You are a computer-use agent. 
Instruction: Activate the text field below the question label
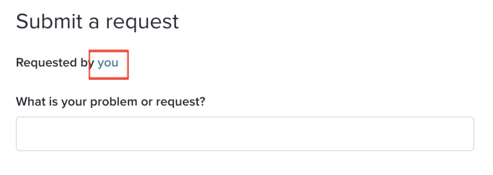pyautogui.click(x=245, y=134)
